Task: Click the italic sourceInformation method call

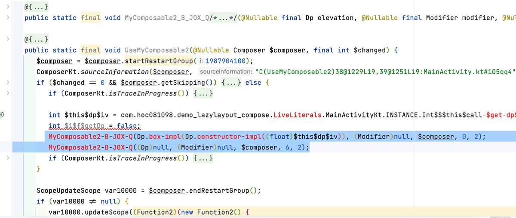Action: pos(115,72)
